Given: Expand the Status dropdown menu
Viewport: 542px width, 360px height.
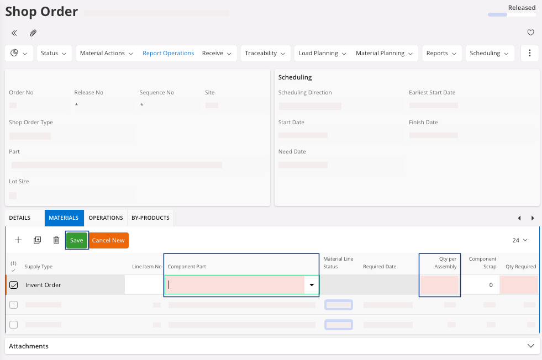Looking at the screenshot, I should 55,54.
